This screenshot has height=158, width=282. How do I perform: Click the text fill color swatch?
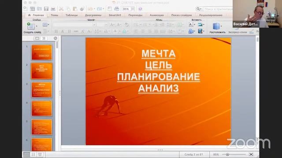click(124, 31)
